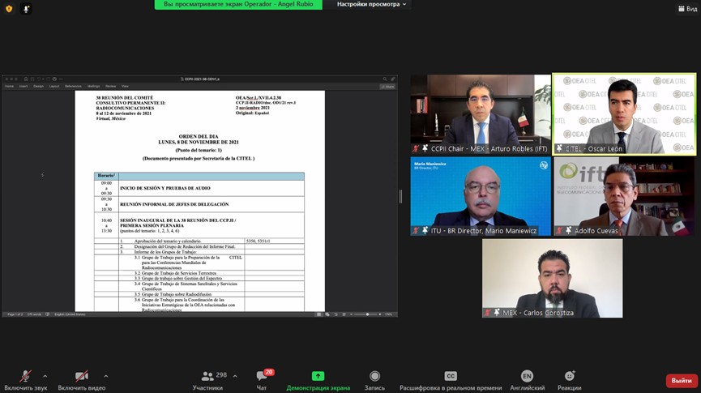Expand video options arrow next to camera
The height and width of the screenshot is (393, 701).
[105, 376]
